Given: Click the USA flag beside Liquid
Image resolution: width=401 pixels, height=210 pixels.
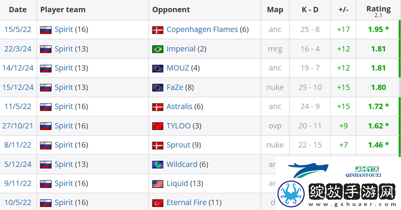Looking at the screenshot, I should click(x=157, y=184).
